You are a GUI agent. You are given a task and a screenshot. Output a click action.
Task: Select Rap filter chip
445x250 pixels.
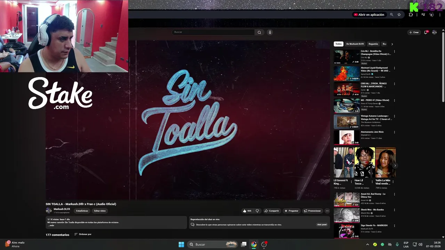coord(385,44)
